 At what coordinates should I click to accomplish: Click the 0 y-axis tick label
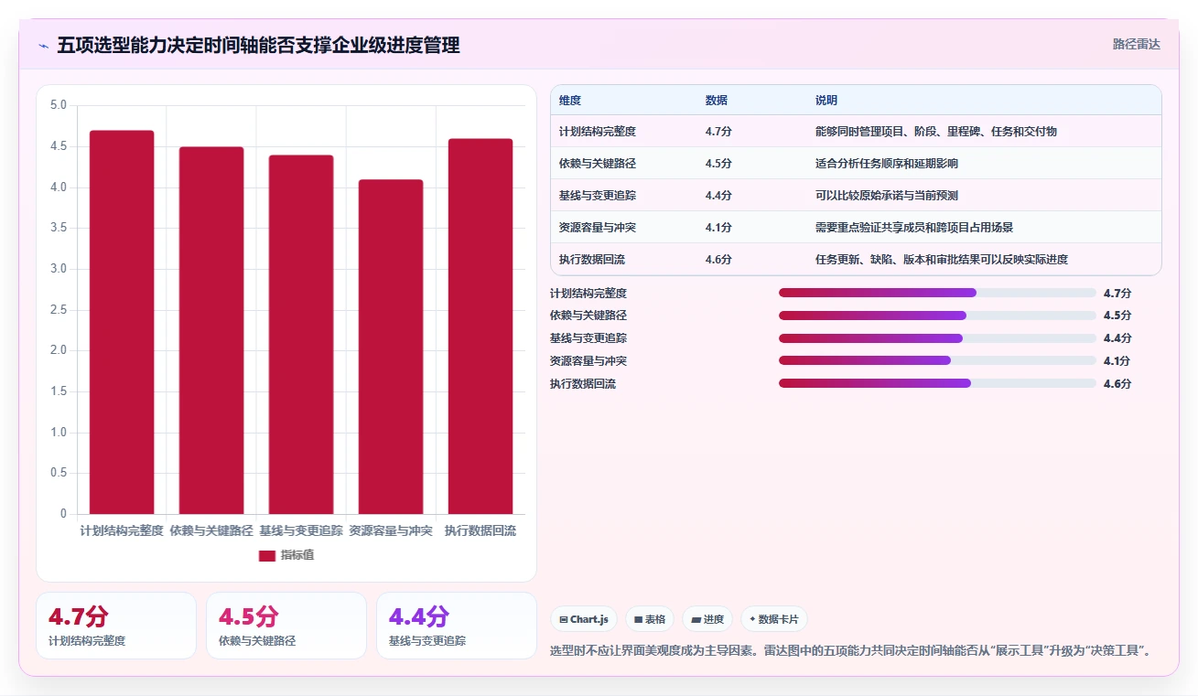64,514
